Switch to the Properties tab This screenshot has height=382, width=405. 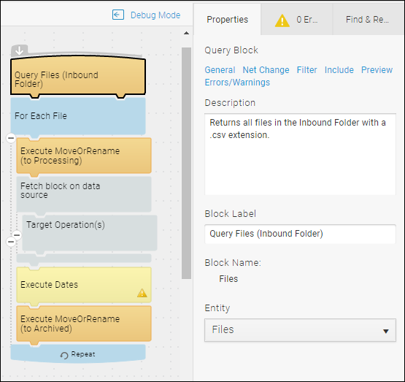(x=227, y=20)
